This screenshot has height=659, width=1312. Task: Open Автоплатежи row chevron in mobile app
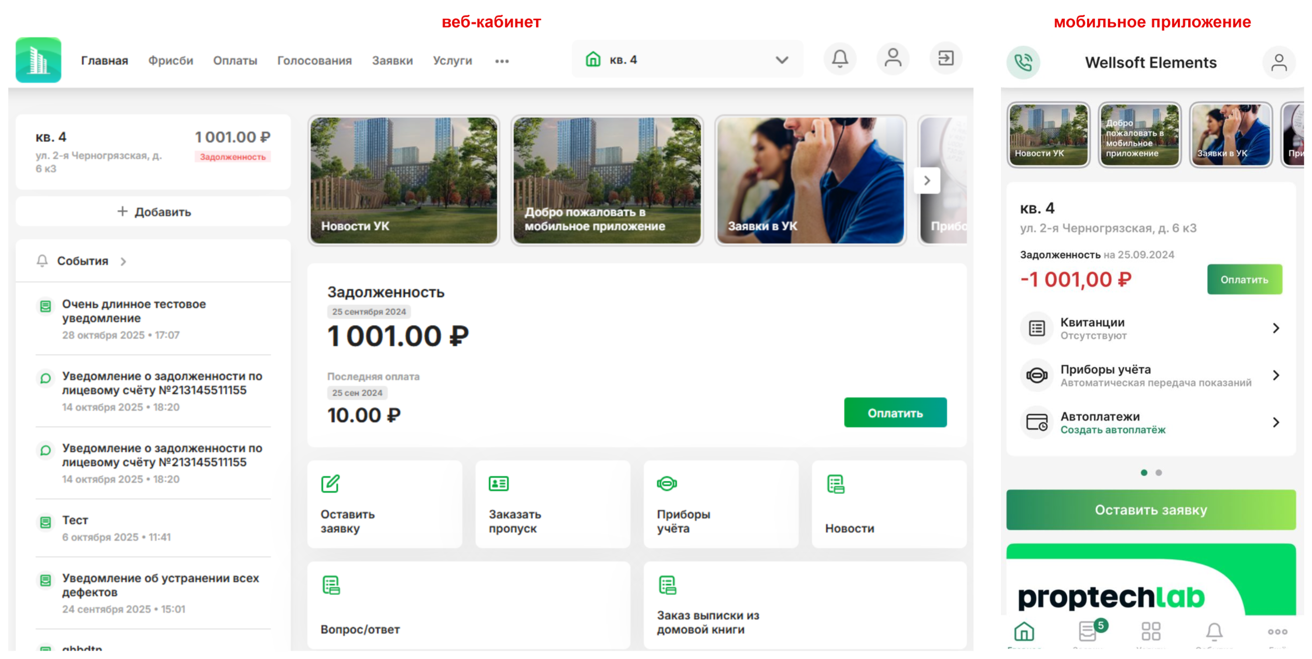point(1276,423)
